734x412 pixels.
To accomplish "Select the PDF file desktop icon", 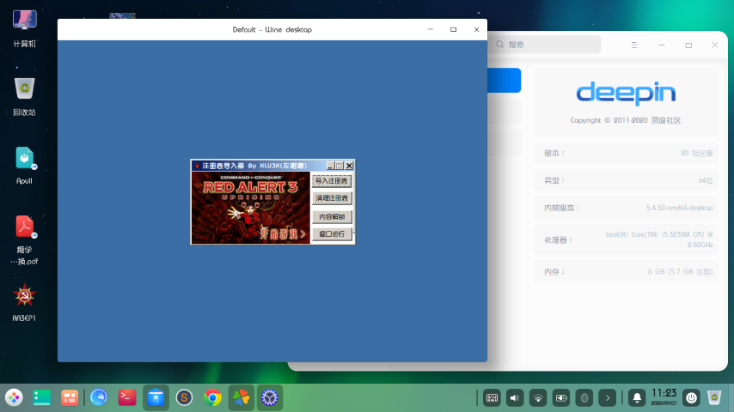I will click(24, 240).
